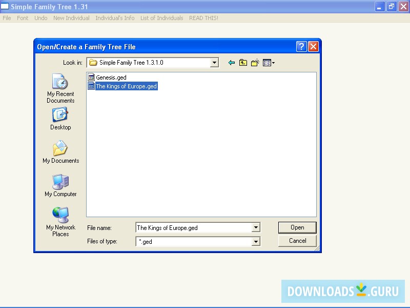Expand the File name dropdown
The height and width of the screenshot is (308, 410).
pos(256,227)
